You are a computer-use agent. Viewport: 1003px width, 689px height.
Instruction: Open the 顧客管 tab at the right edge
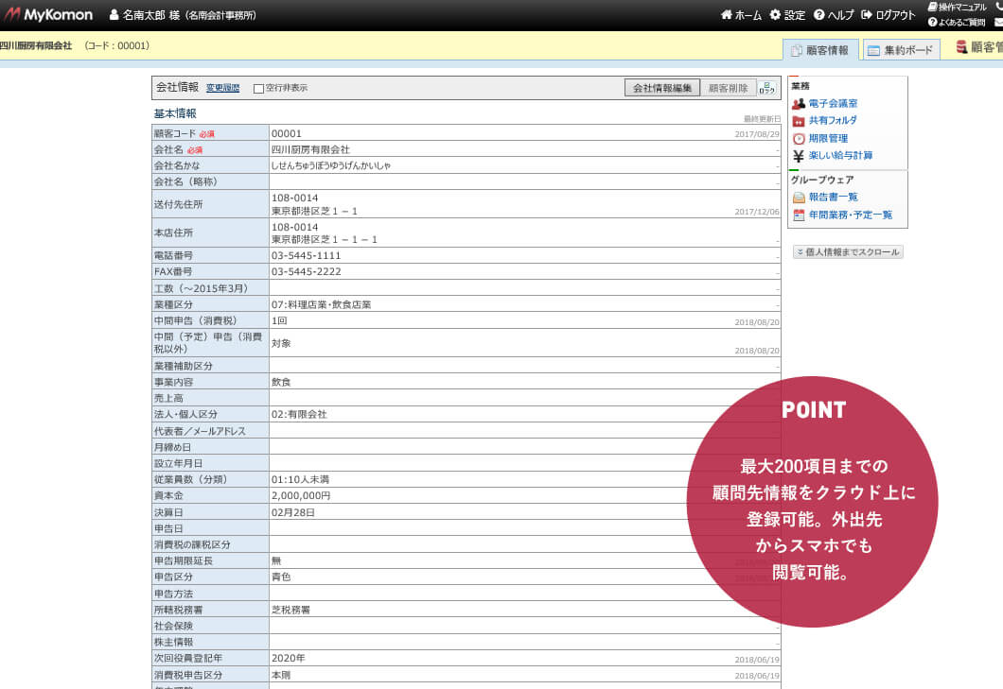pos(978,47)
